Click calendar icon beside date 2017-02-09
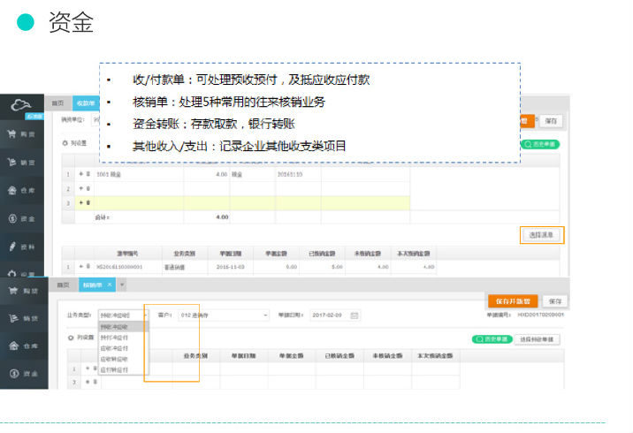 (x=355, y=315)
